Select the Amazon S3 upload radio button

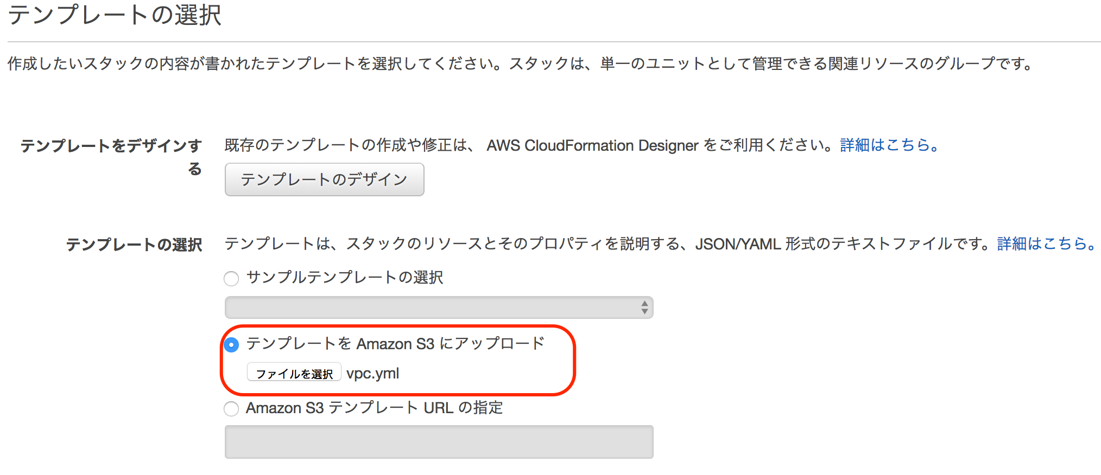coord(231,345)
